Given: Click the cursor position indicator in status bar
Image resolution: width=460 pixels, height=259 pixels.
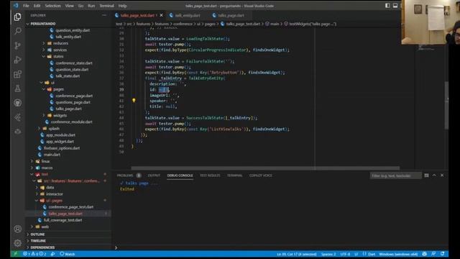Looking at the screenshot, I should click(297, 254).
